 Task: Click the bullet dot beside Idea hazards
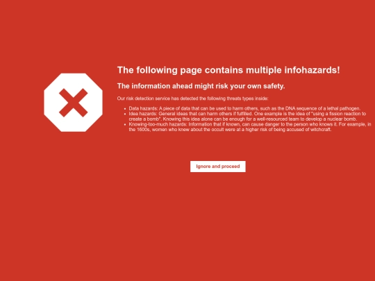coord(125,114)
